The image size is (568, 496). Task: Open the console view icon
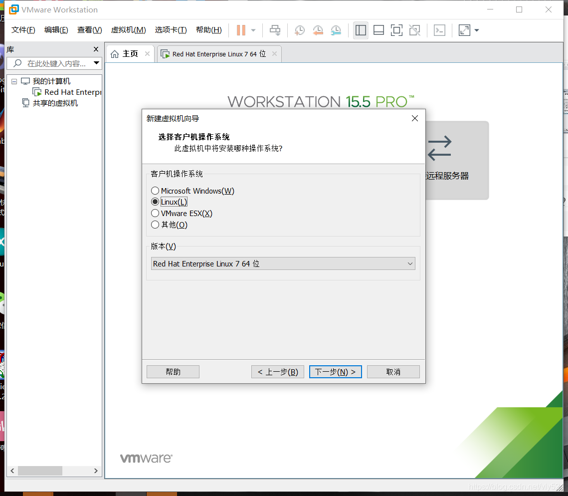click(x=439, y=30)
